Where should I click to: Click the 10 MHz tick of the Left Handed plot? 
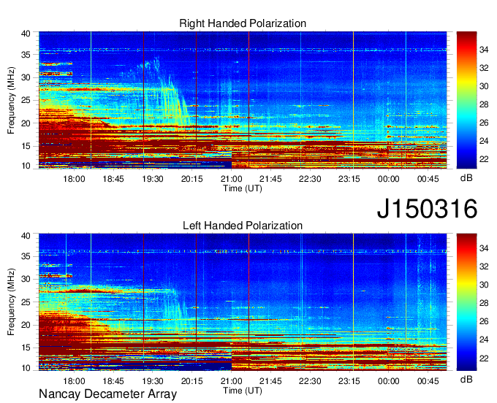click(26, 368)
